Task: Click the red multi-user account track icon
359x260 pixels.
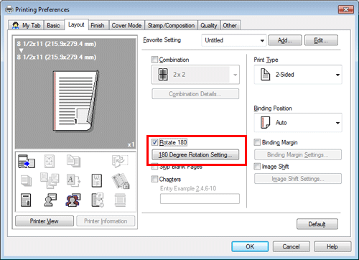Action: click(x=73, y=200)
